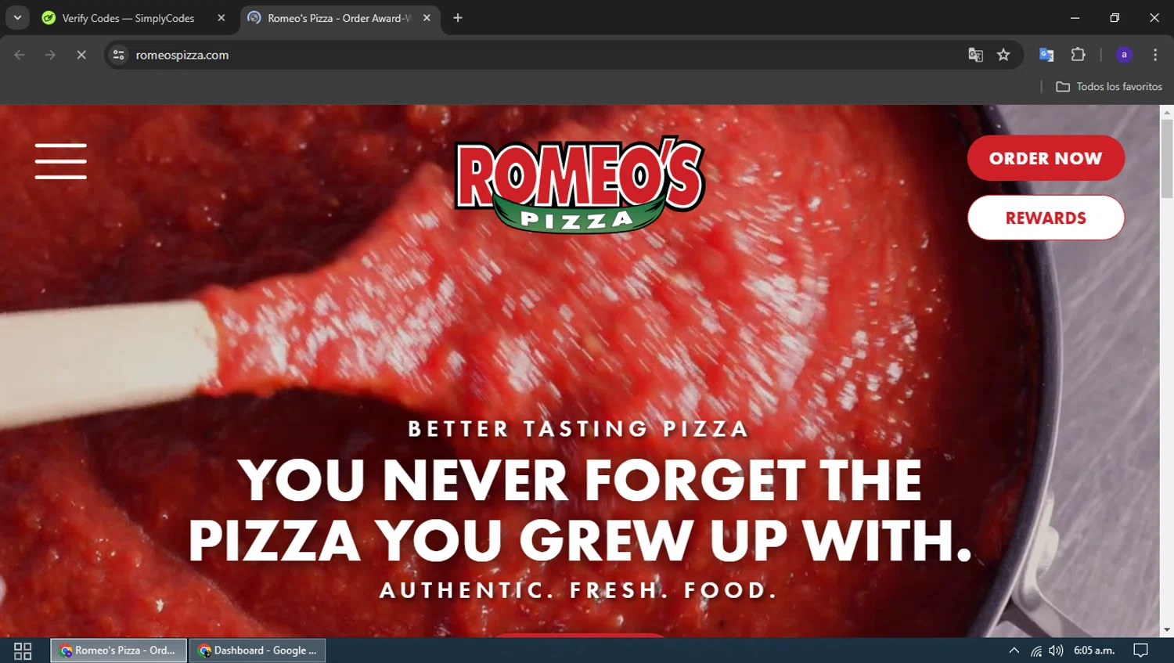Open the notification center icon
The height and width of the screenshot is (663, 1174).
1141,650
